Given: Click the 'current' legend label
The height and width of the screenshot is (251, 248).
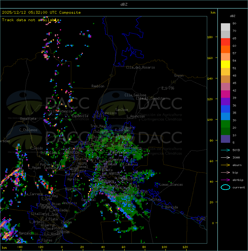Looking at the screenshot, I should click(239, 188).
